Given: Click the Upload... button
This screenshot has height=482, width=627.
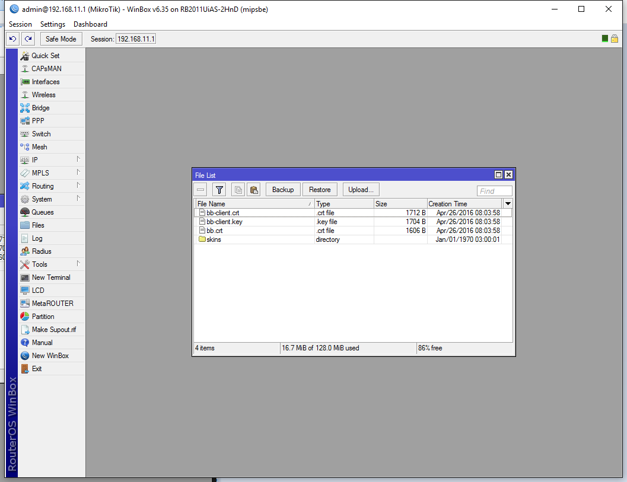Looking at the screenshot, I should click(x=361, y=190).
